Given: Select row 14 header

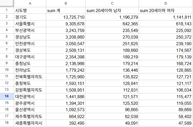Looking at the screenshot, I should pyautogui.click(x=7, y=96).
